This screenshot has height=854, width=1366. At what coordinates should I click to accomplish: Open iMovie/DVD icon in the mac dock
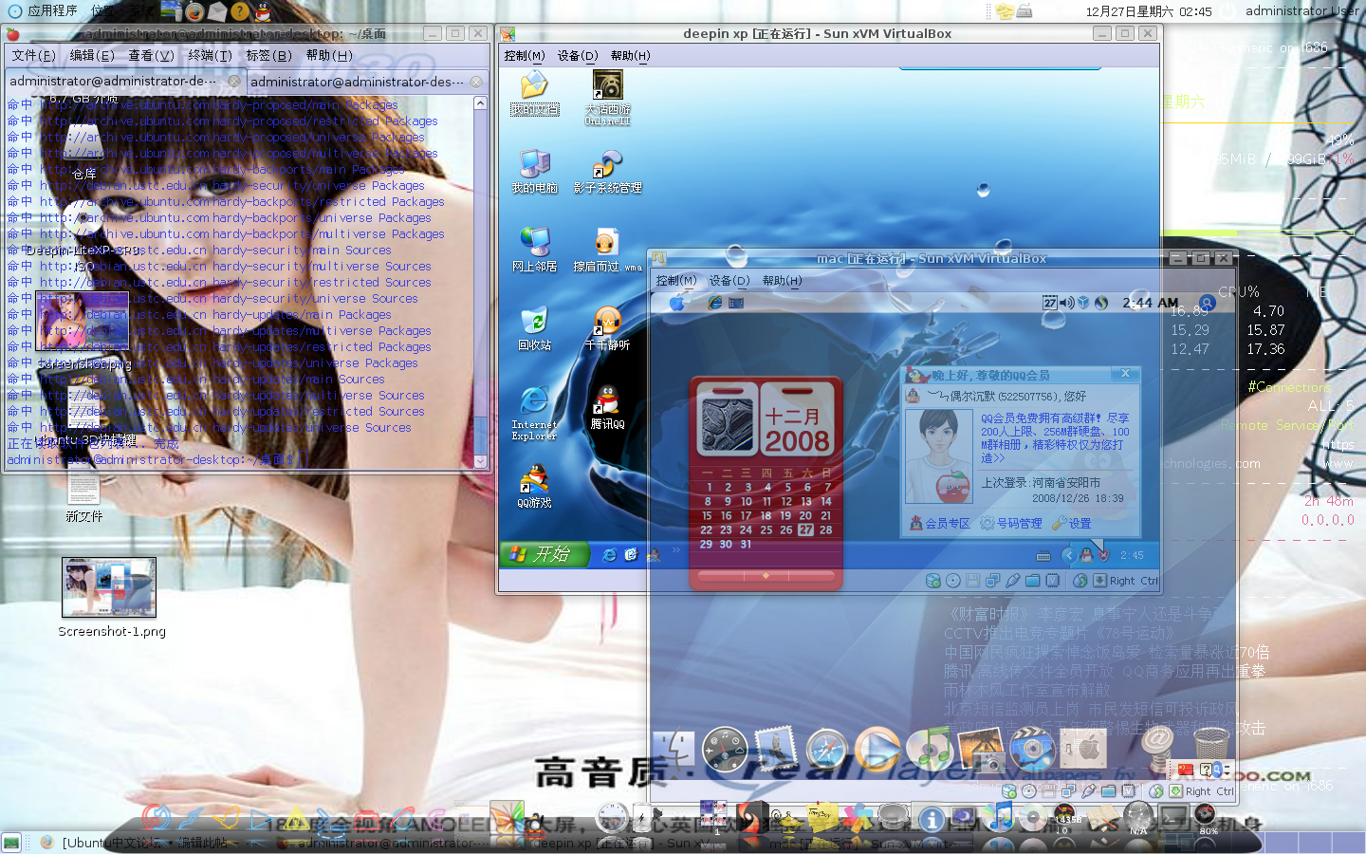[1031, 750]
